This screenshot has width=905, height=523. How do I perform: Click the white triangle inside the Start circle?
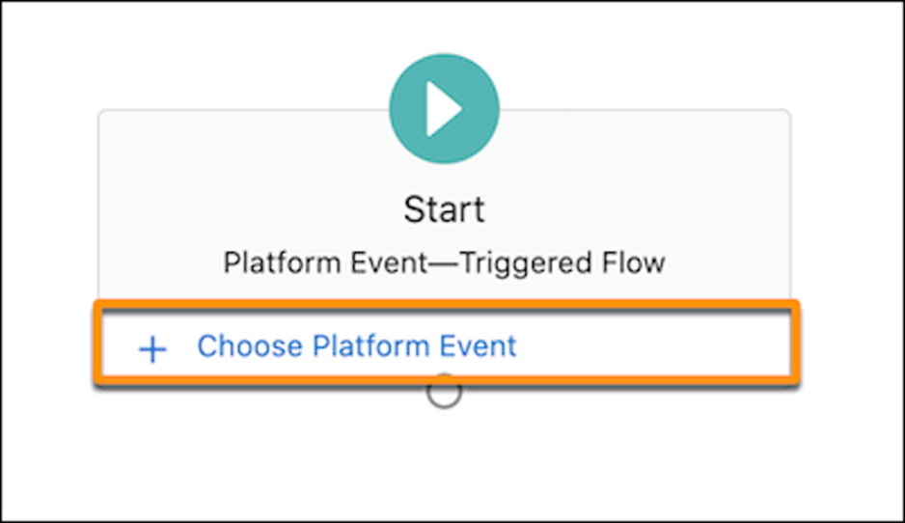click(443, 108)
